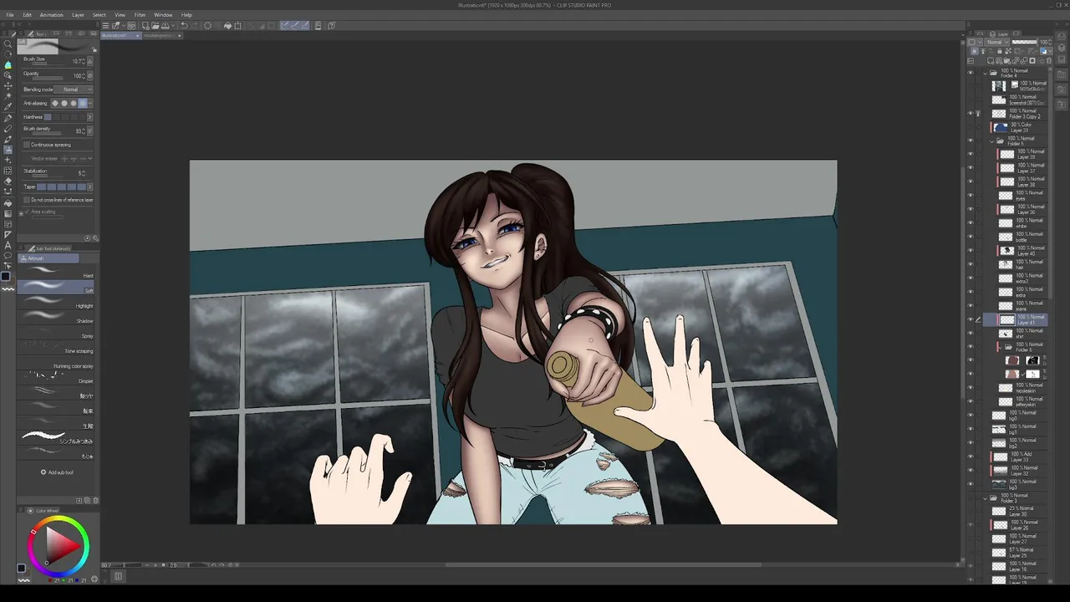Select Layer 41 row in layer panel
1070x602 pixels.
pyautogui.click(x=1015, y=319)
